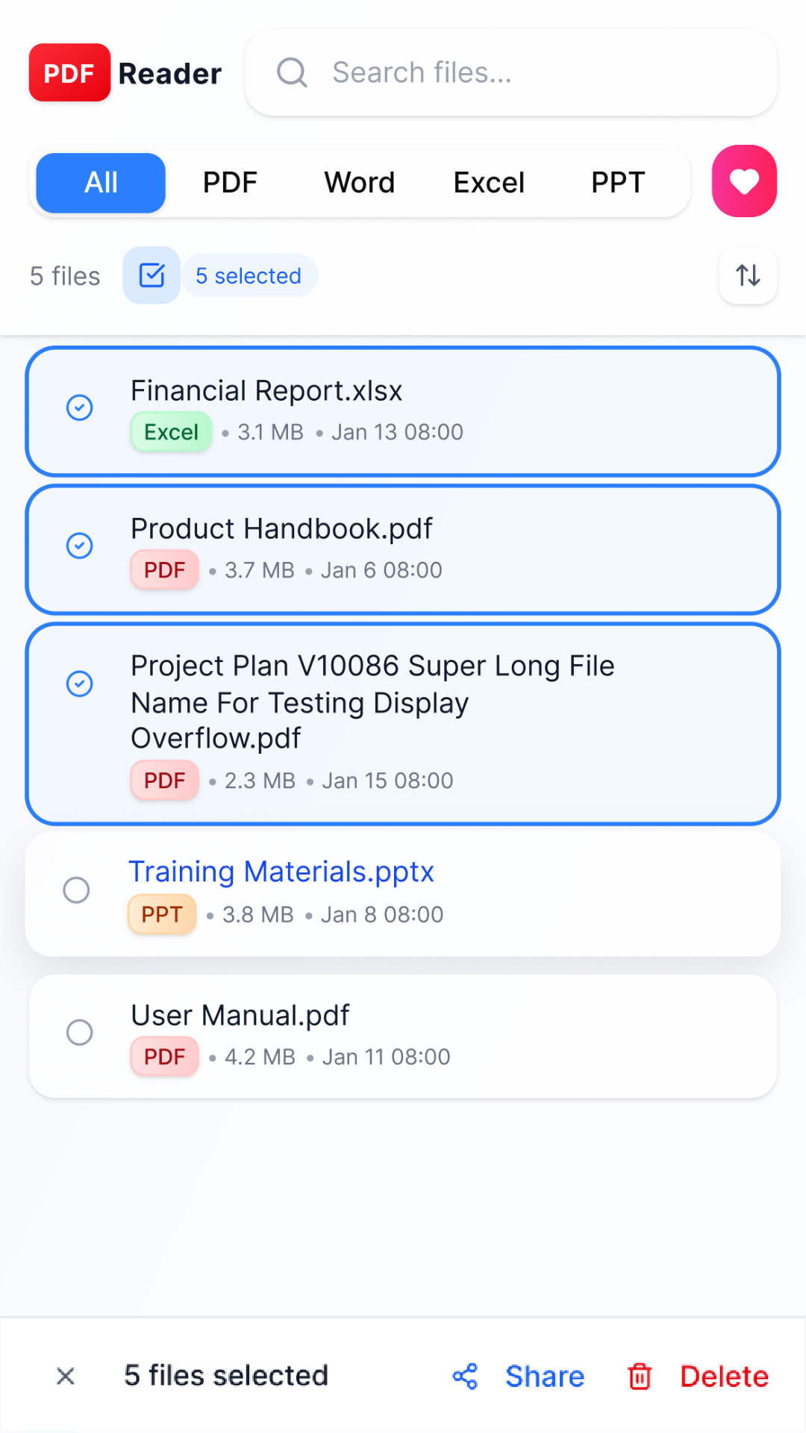Show only Word documents tab
The image size is (806, 1433).
[359, 183]
